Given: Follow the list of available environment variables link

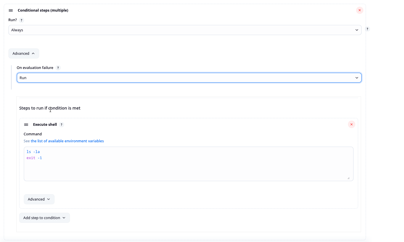Looking at the screenshot, I should pos(67,141).
